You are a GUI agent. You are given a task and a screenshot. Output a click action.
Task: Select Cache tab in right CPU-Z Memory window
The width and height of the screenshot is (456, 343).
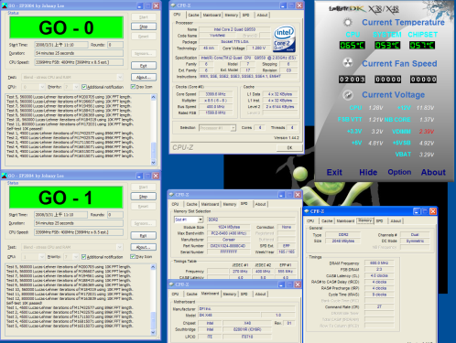(327, 221)
